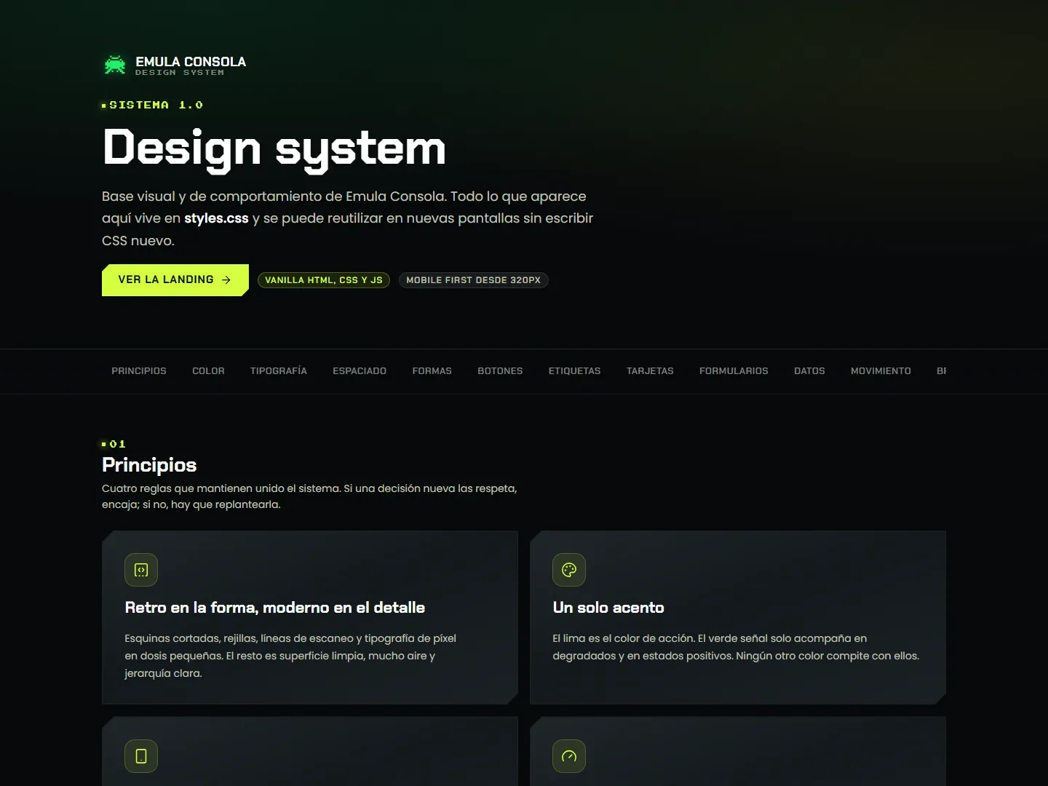The image size is (1048, 786).
Task: Click the '01' section number label
Action: click(114, 444)
